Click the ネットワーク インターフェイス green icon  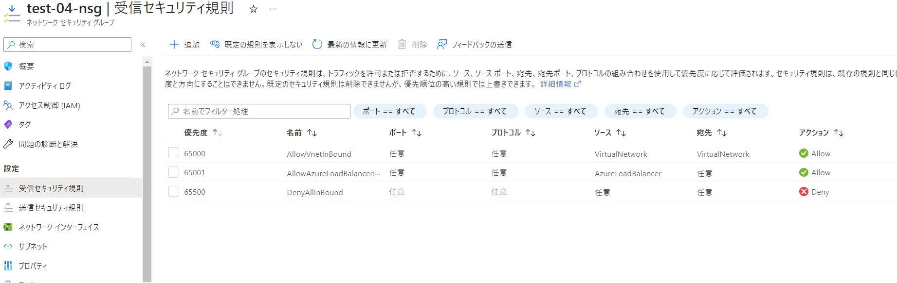tap(8, 227)
